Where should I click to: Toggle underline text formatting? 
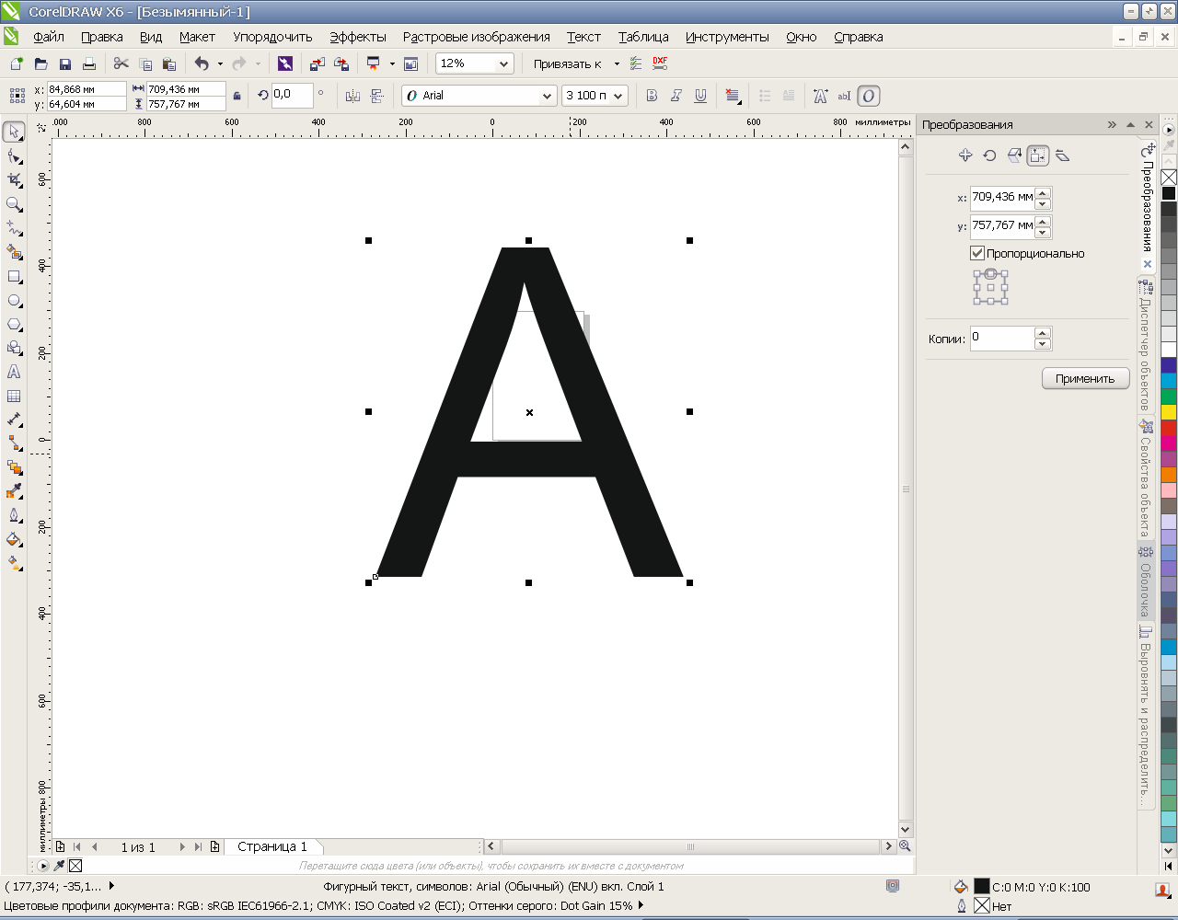(x=700, y=96)
